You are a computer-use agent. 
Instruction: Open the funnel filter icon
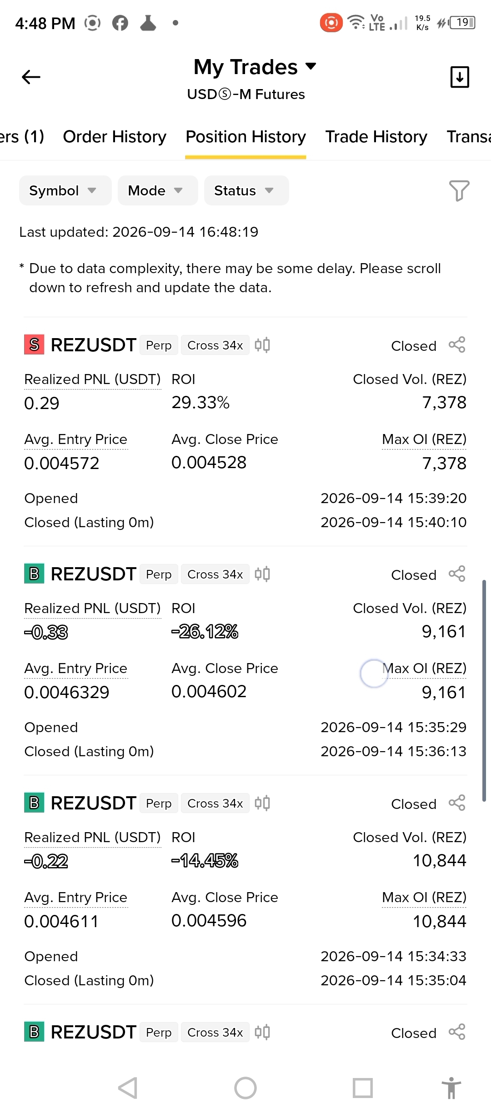(459, 190)
